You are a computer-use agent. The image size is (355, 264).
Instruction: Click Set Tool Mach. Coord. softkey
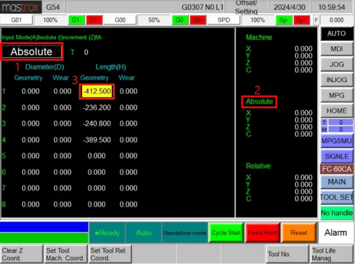click(66, 254)
